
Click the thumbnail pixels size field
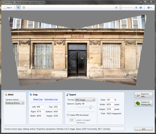[72, 120]
